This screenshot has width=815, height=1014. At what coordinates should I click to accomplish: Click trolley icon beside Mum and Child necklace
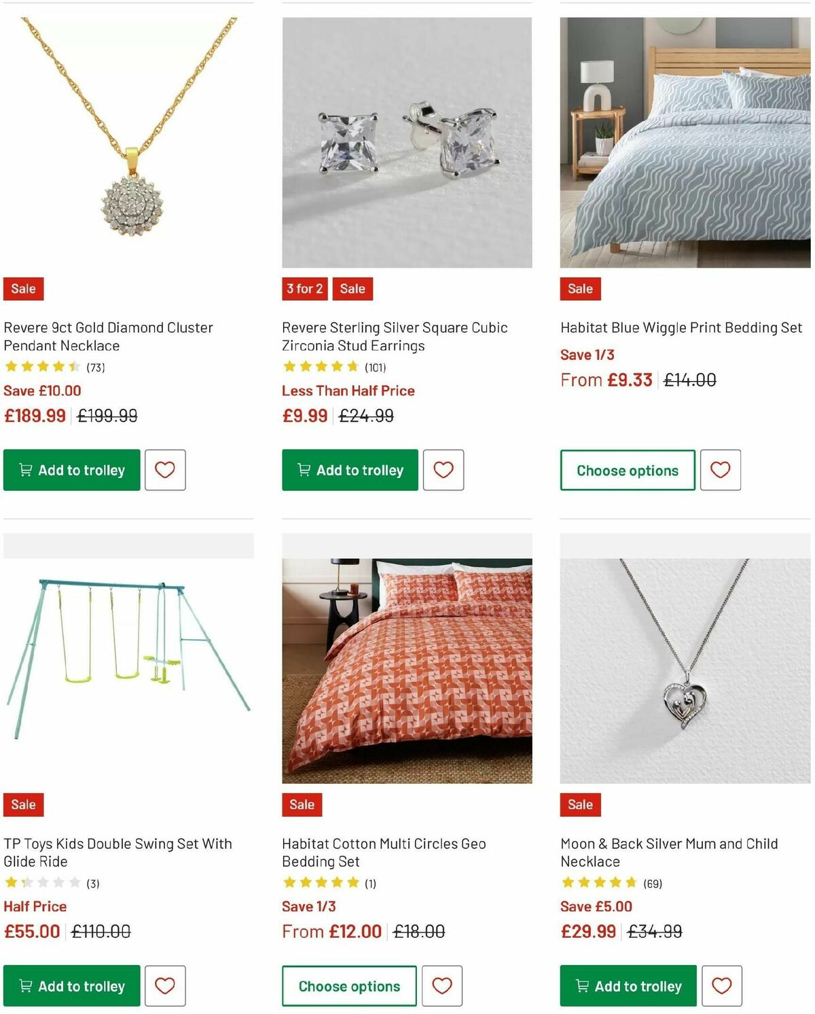point(581,985)
